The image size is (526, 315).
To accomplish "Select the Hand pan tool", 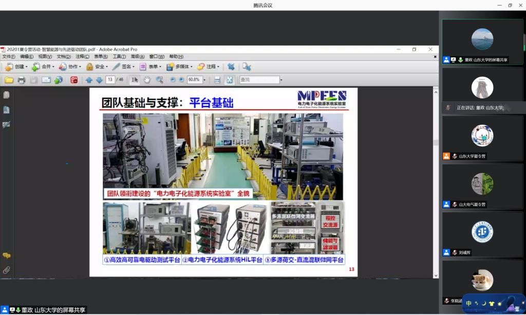I will (147, 80).
